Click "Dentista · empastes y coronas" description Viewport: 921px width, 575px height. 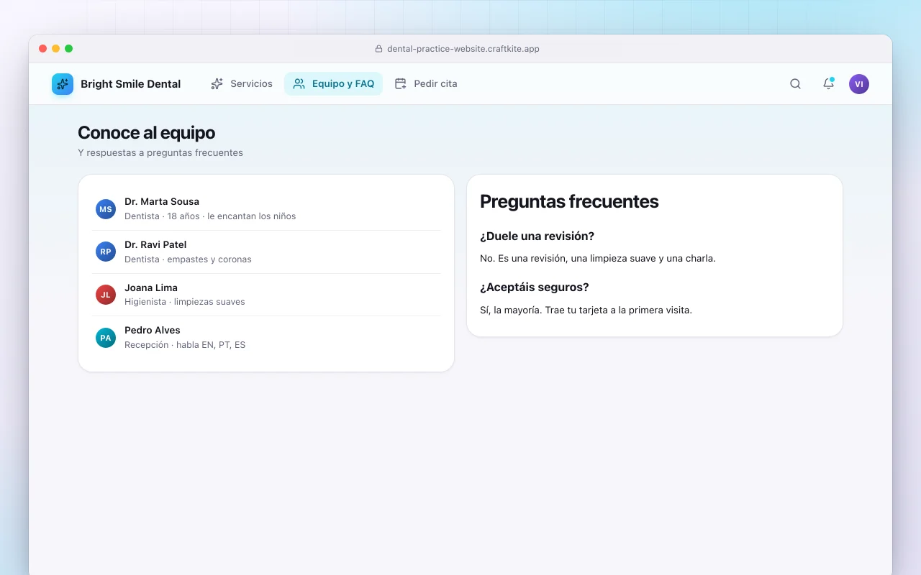[188, 259]
